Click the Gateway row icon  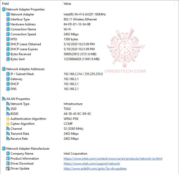8,79
